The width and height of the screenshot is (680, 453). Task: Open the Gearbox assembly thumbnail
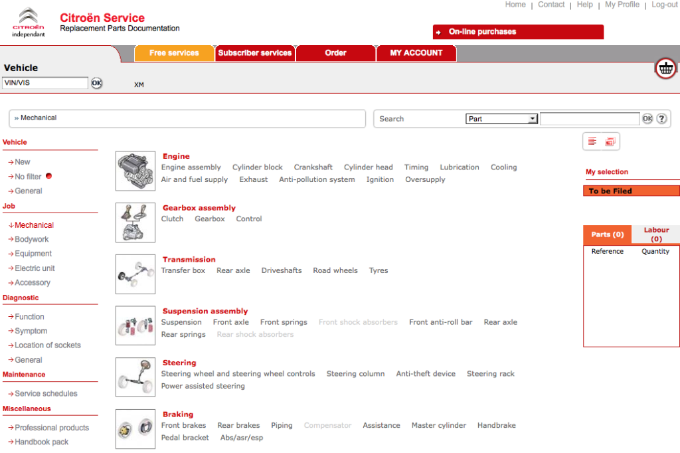pyautogui.click(x=135, y=223)
